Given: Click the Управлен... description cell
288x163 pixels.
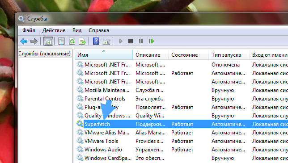Looking at the screenshot, I should (x=149, y=150).
